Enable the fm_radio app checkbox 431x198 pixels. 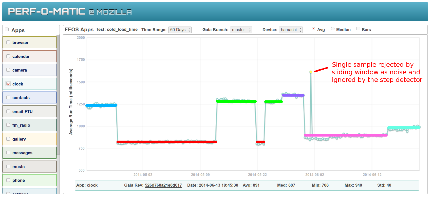[x=8, y=125]
